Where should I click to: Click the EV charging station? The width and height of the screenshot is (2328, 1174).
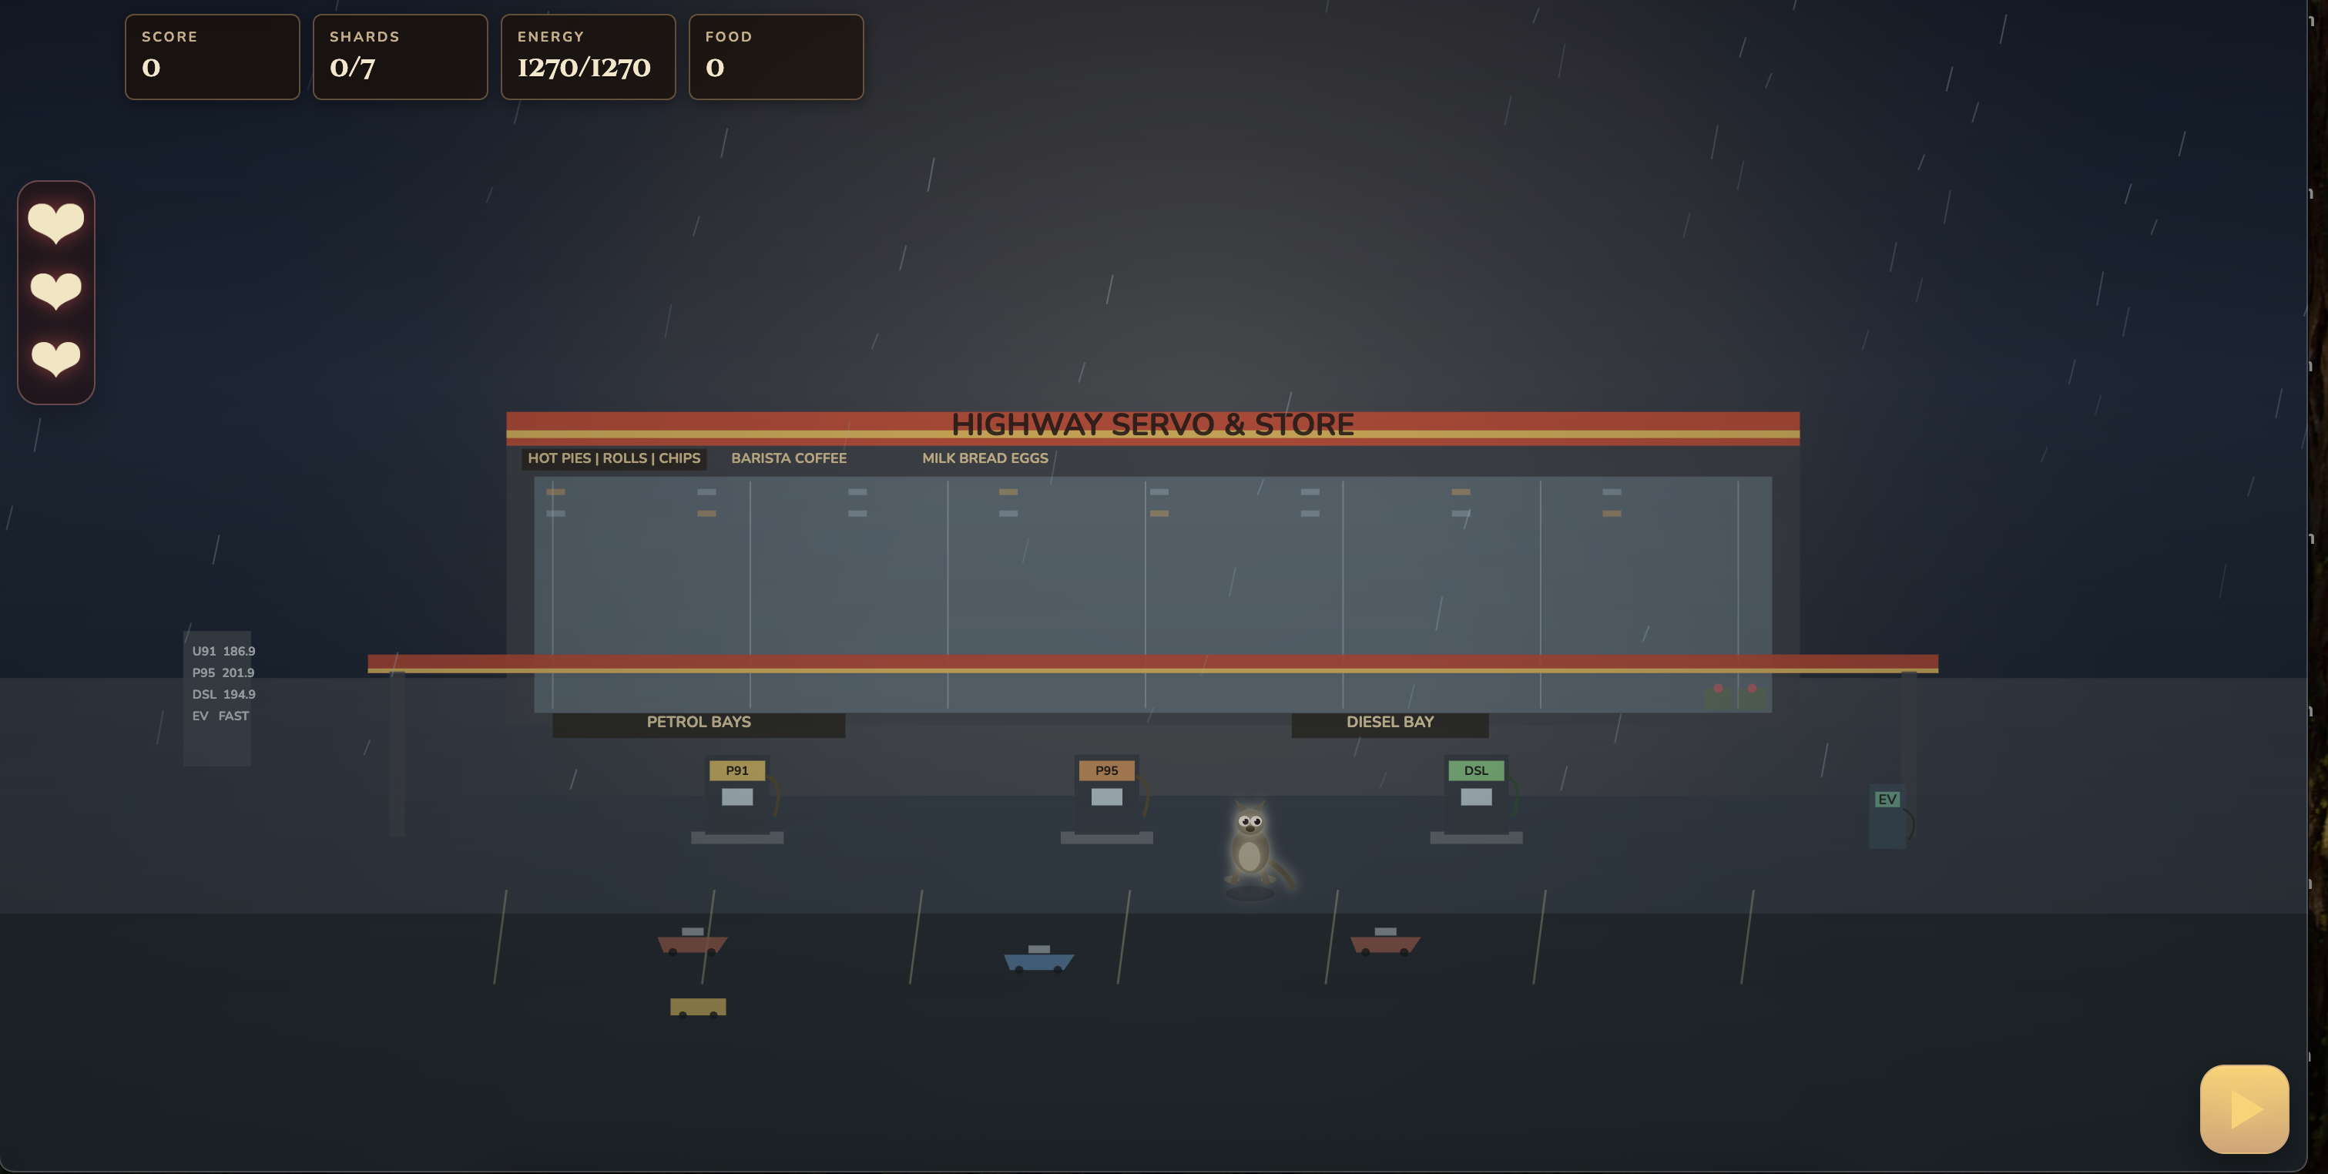1890,817
